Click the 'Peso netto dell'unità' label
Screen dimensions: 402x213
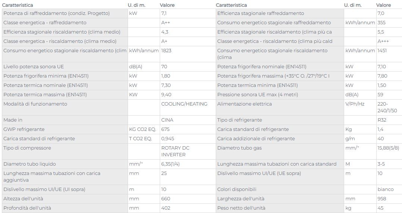pyautogui.click(x=241, y=208)
